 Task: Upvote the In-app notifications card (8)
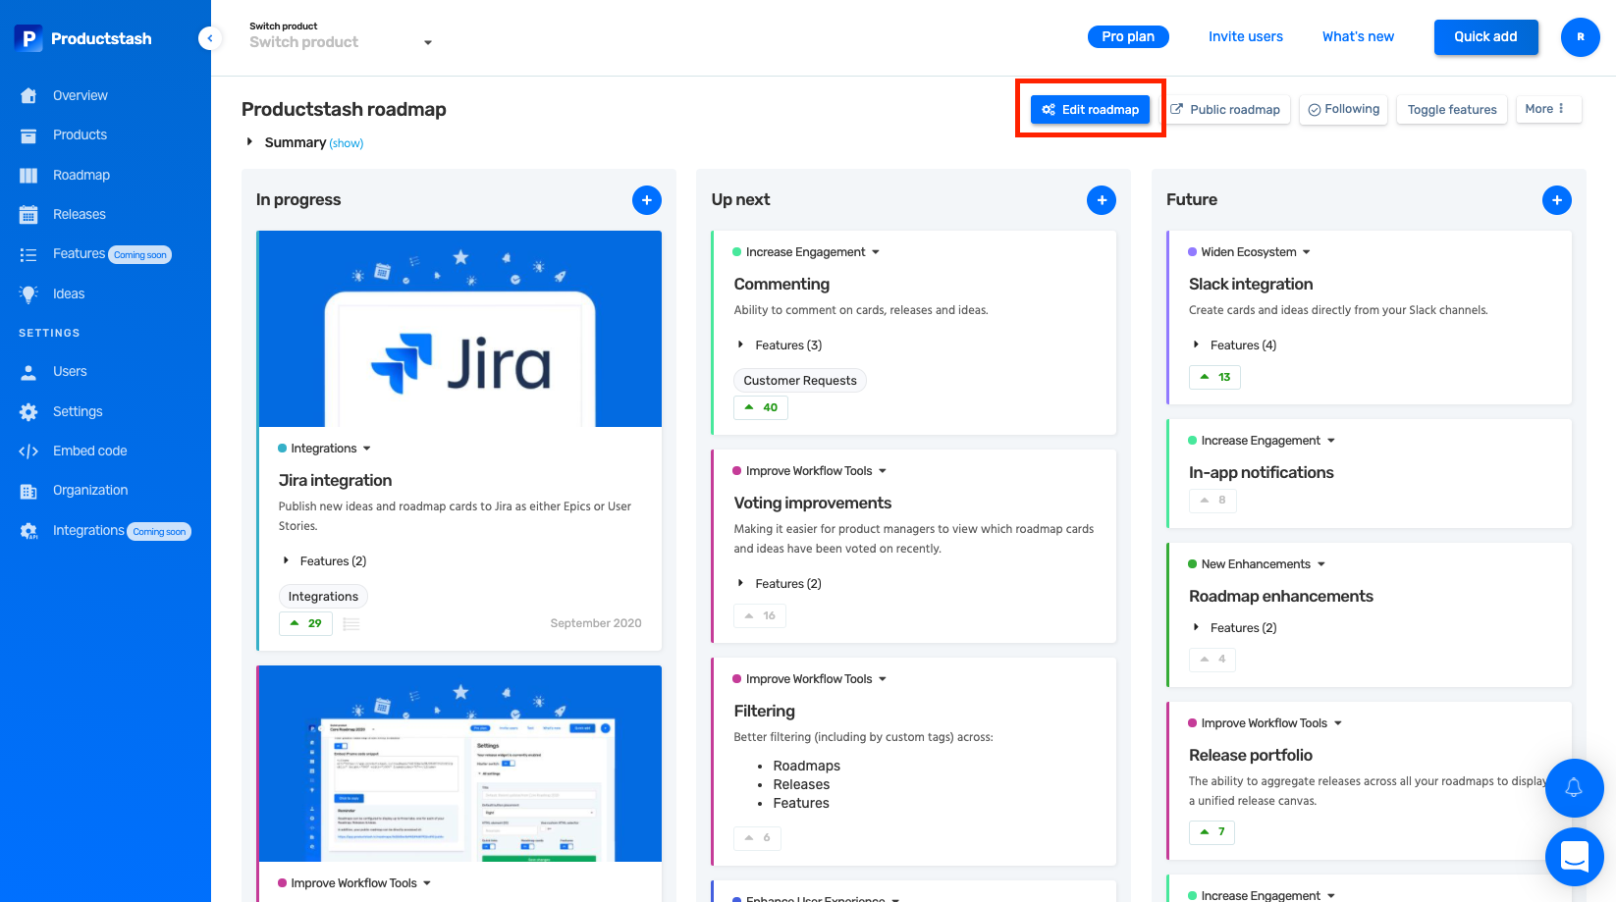[1212, 501]
